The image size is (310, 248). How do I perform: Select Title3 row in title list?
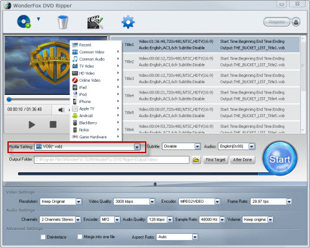(211, 79)
